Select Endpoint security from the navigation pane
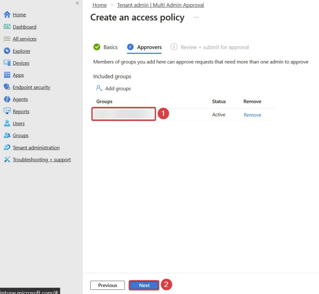This screenshot has height=294, width=319. tap(31, 87)
